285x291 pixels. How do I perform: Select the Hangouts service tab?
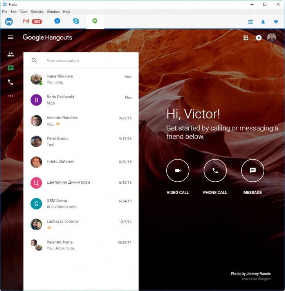(95, 21)
